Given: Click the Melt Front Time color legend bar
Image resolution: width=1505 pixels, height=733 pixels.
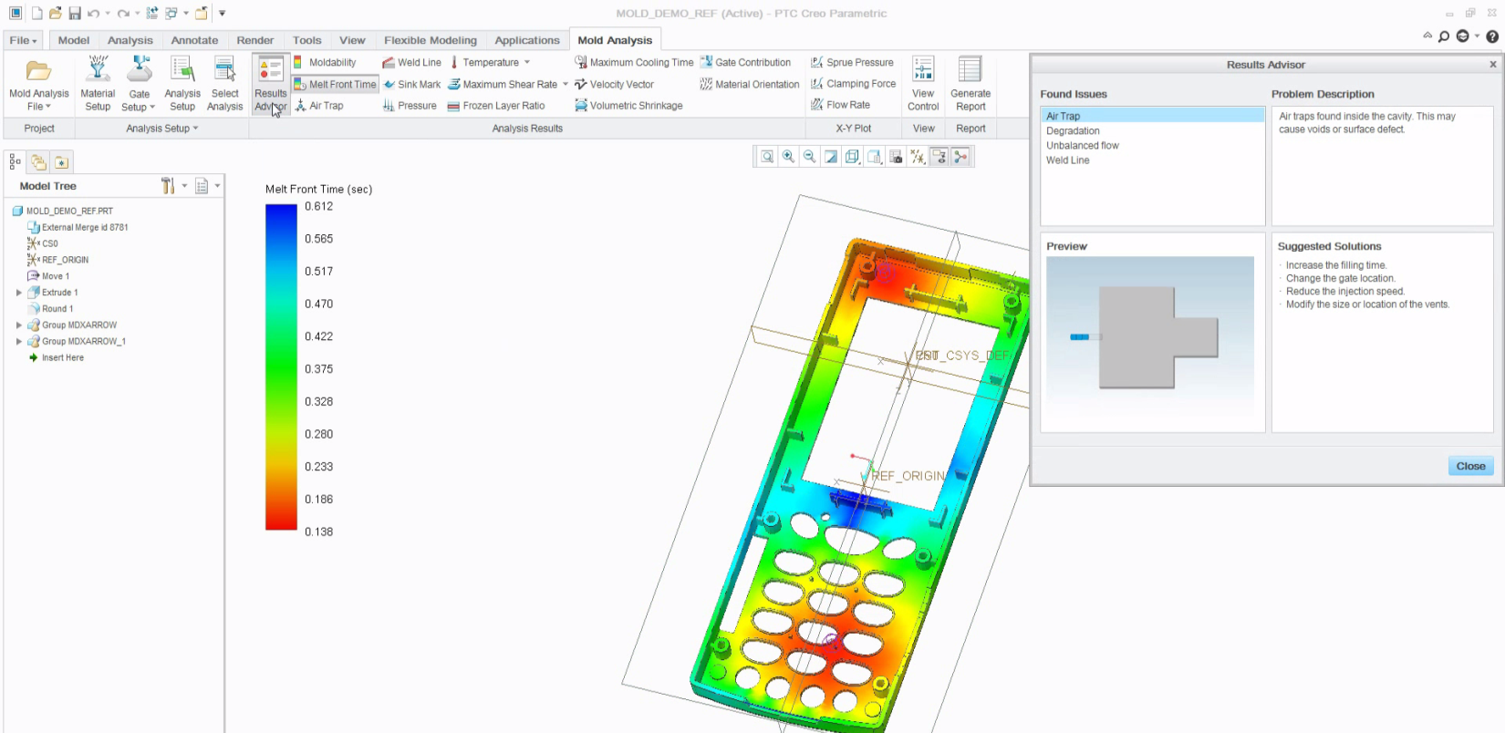Looking at the screenshot, I should (281, 366).
